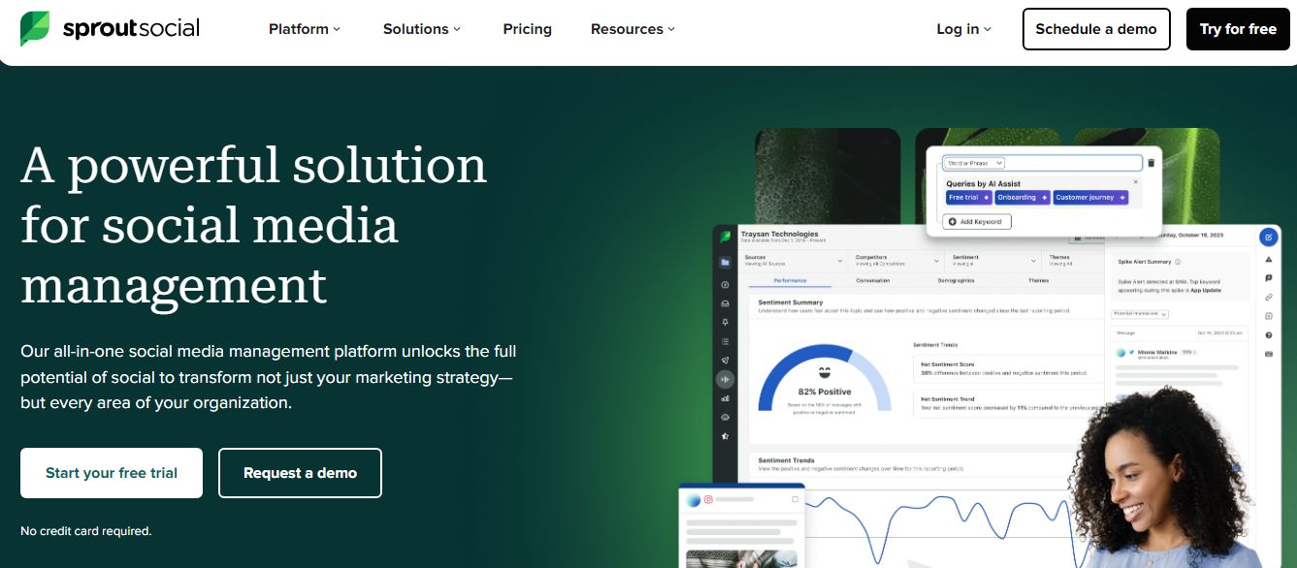Screen dimensions: 1297x568
Task: Expand the Platform navigation menu
Action: click(x=305, y=29)
